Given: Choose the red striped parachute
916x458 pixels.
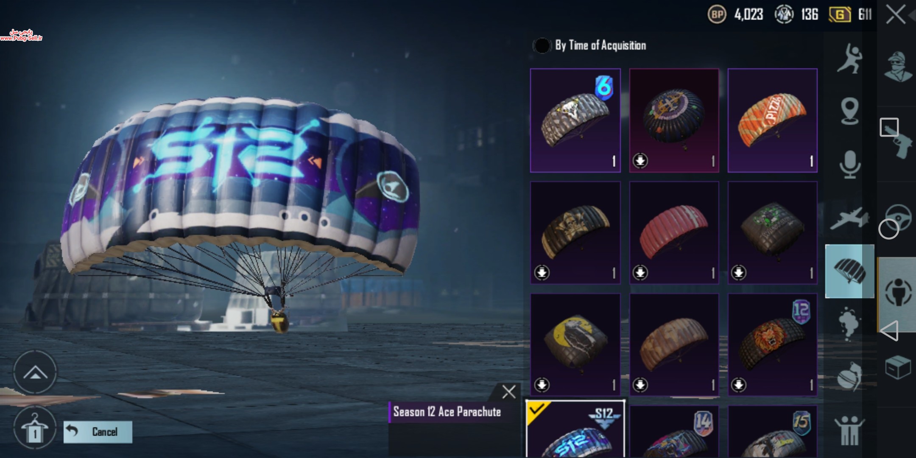Looking at the screenshot, I should (x=674, y=232).
